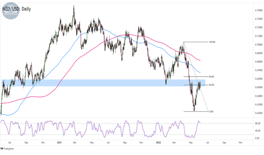Click the 50.00% Fibonacci retracement label

(x=211, y=76)
